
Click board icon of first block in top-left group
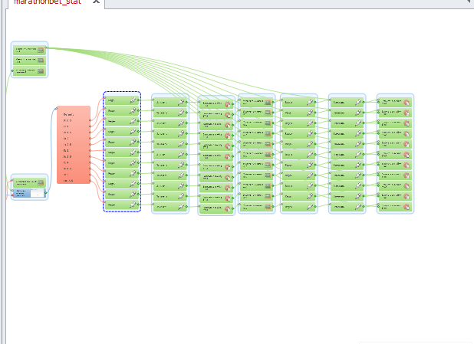click(41, 50)
